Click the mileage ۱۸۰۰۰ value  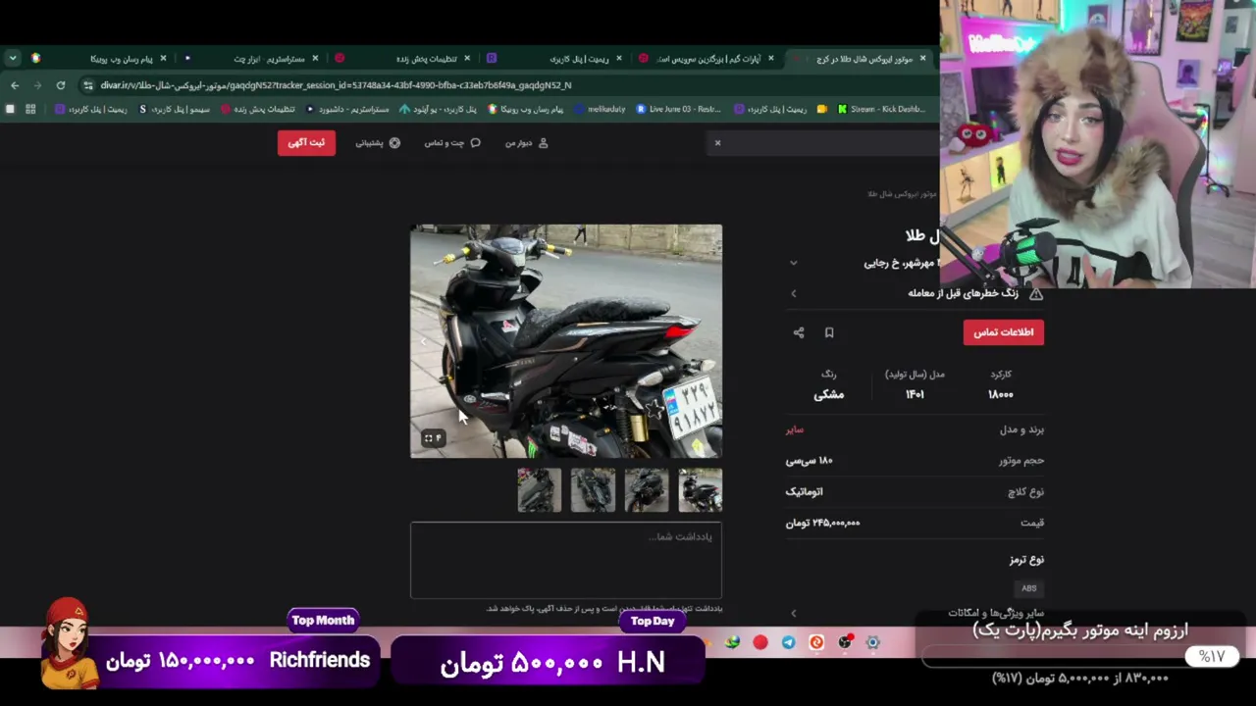tap(1001, 394)
